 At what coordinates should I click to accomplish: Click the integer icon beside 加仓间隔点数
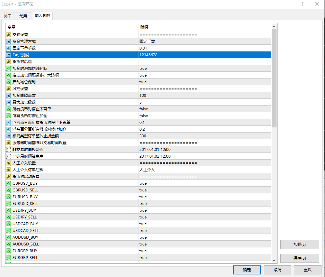click(8, 96)
